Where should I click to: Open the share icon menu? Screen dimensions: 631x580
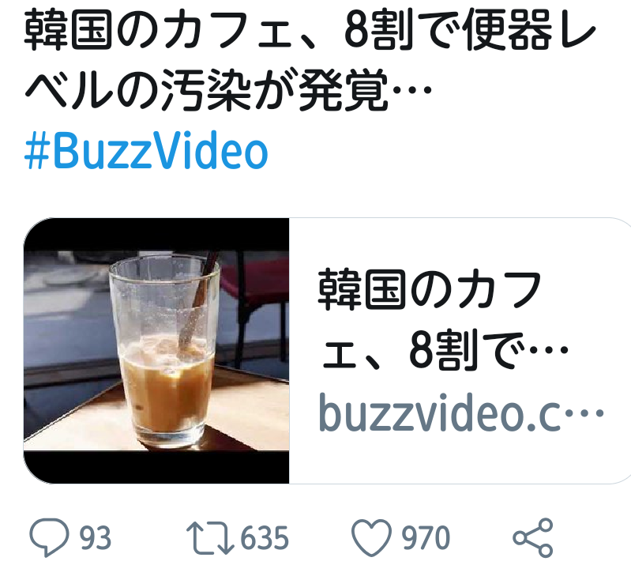tap(533, 537)
